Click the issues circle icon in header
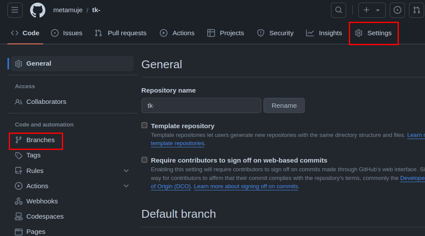Screen dimensions: 425x236 pyautogui.click(x=397, y=10)
